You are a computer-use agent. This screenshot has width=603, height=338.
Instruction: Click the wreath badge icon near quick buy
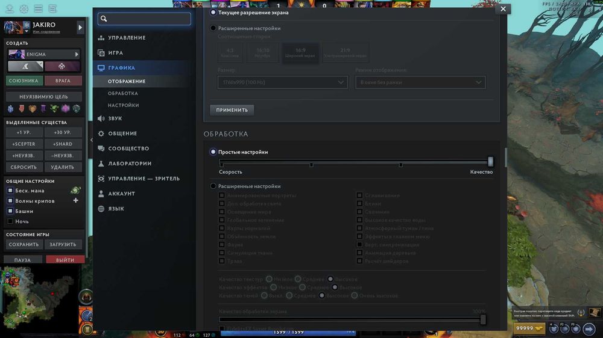(x=581, y=313)
